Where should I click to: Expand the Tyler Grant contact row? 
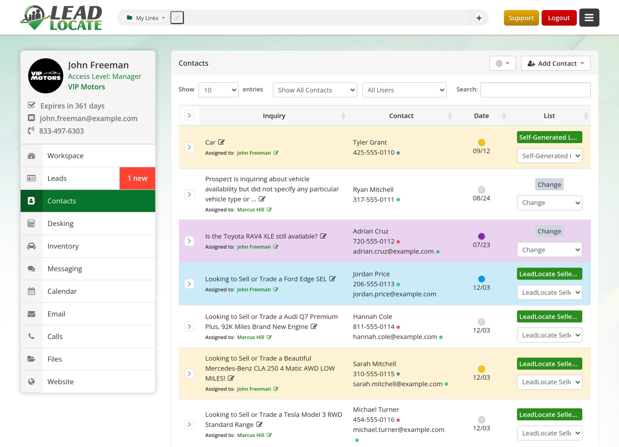189,147
